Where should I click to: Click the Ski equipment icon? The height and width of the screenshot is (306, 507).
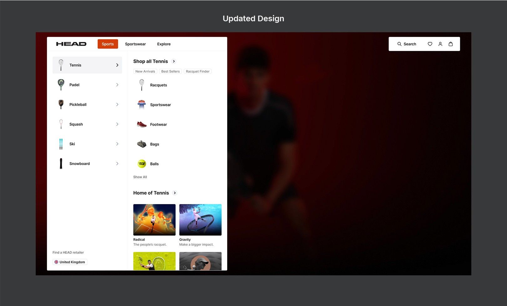click(x=61, y=144)
